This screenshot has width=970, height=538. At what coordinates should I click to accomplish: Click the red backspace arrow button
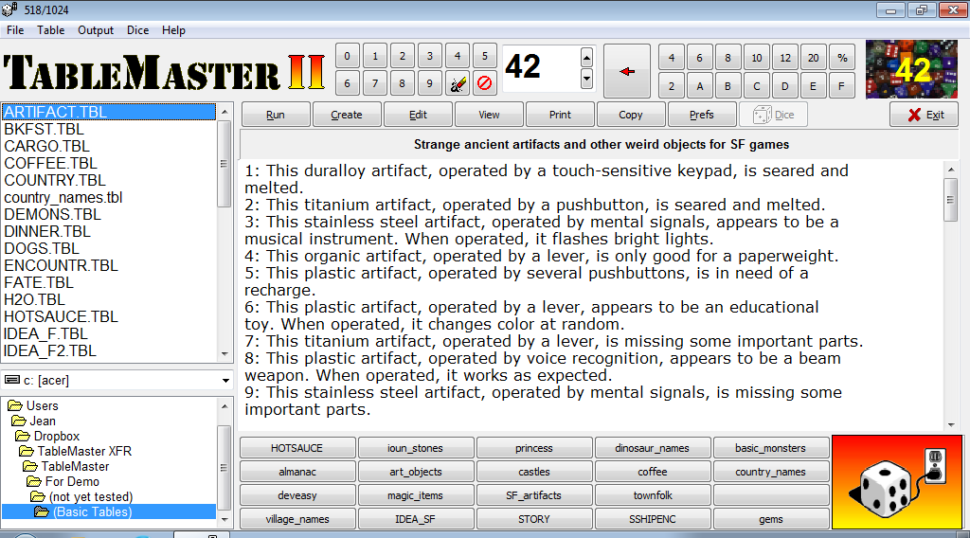(x=627, y=71)
